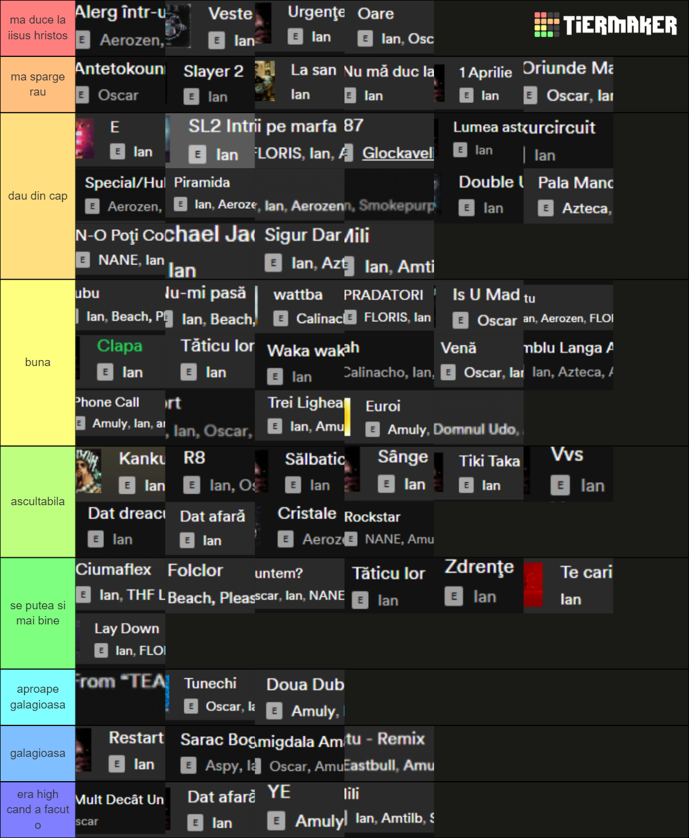Click the explicit E badge on the Tiki Taka tile
This screenshot has height=838, width=689.
466,485
